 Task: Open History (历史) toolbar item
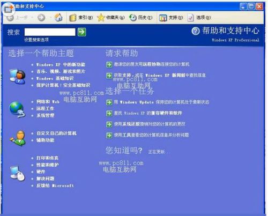(x=141, y=18)
